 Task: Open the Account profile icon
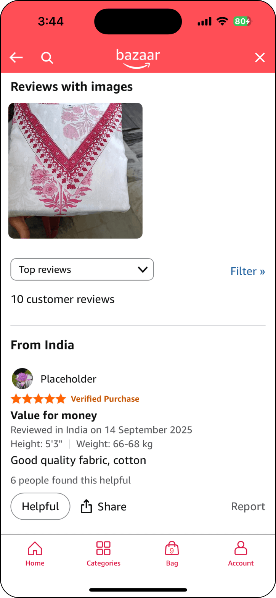pyautogui.click(x=241, y=548)
